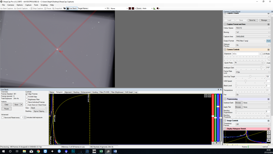Open the Camera Controls hamburger menu
The image size is (273, 154).
click(268, 50)
